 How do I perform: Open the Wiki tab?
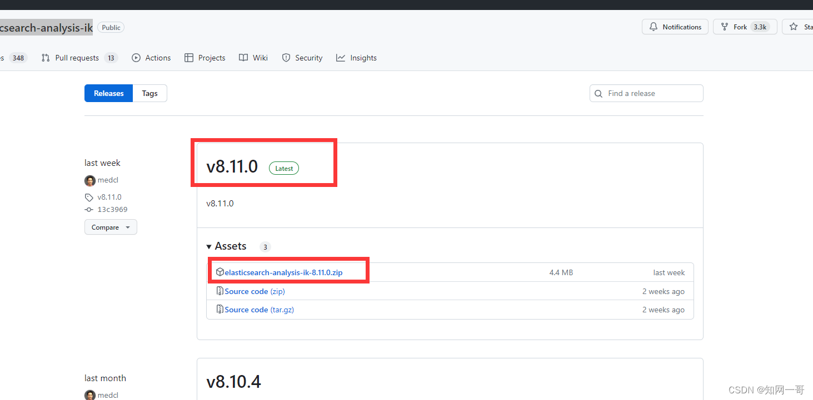click(253, 58)
